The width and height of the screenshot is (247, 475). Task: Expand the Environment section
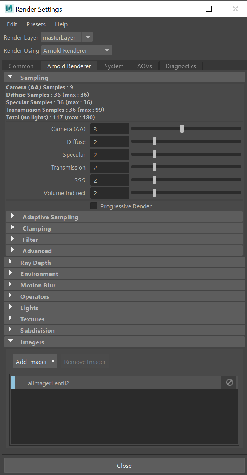(x=124, y=274)
